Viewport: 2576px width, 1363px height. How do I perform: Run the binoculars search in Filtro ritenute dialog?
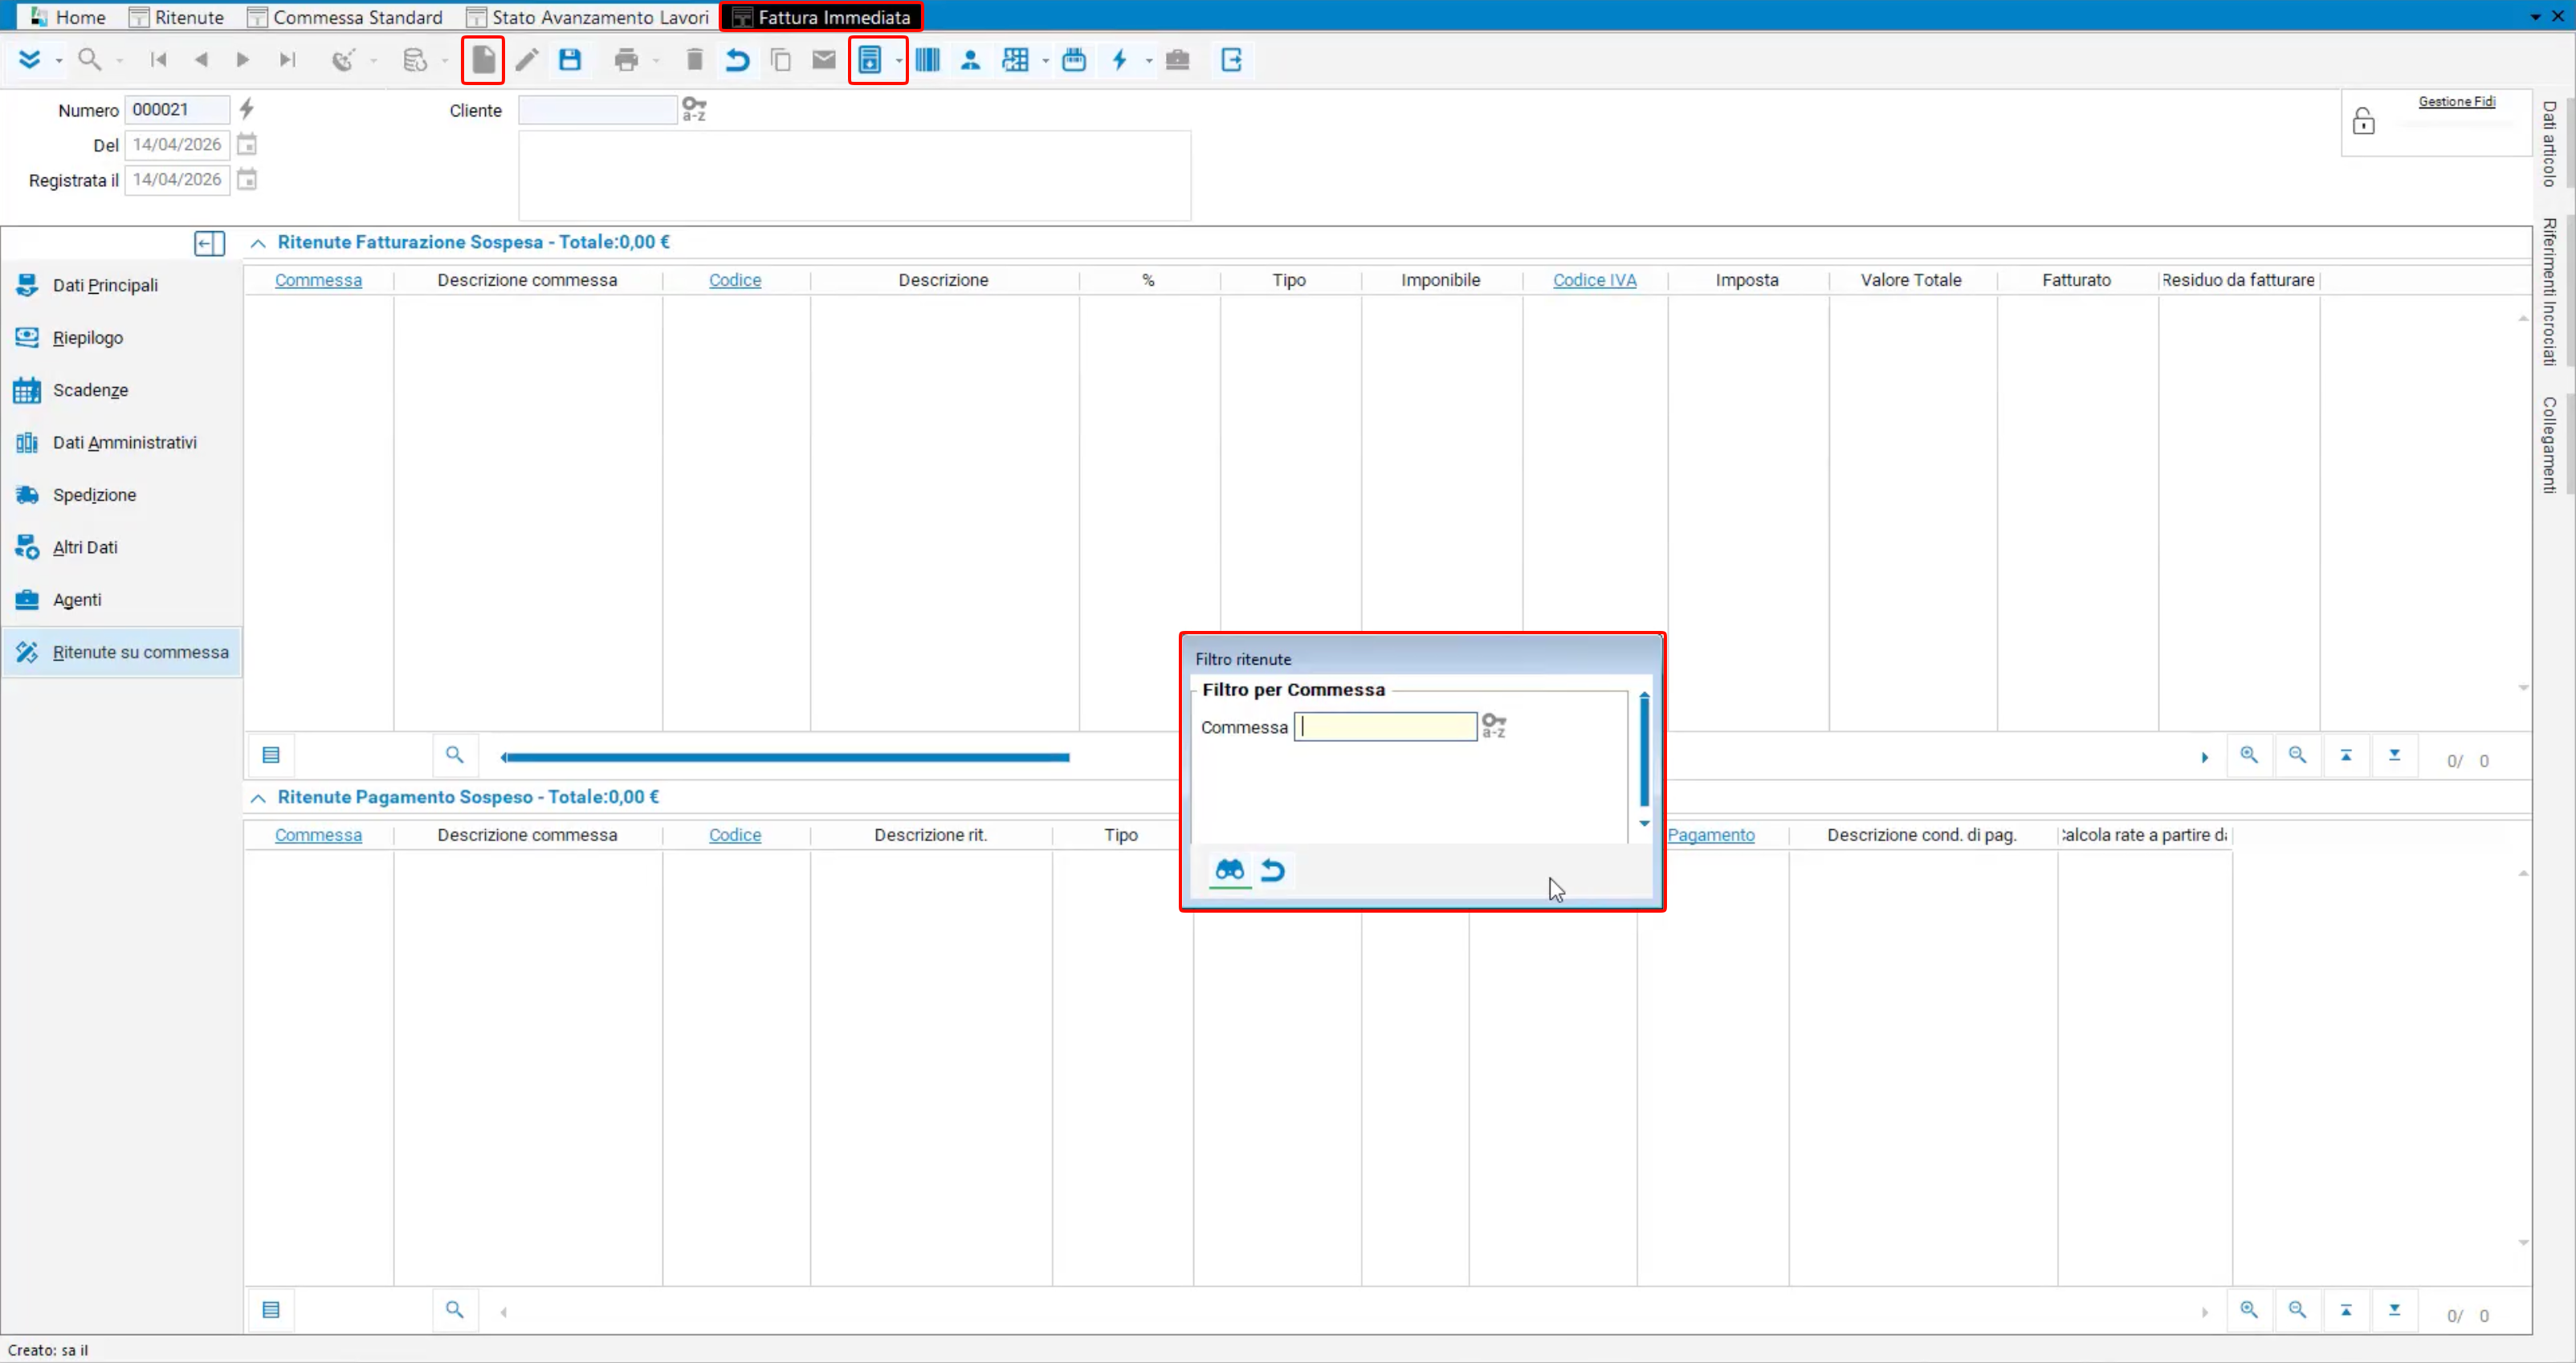1229,870
